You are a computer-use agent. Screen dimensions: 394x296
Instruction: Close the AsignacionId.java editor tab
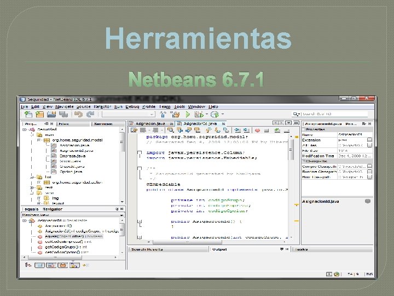coord(223,123)
